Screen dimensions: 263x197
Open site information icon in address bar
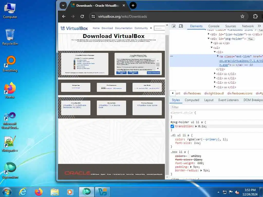pyautogui.click(x=93, y=16)
